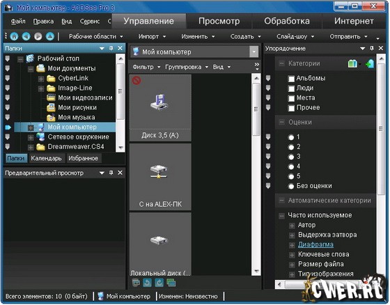Screen dimensions: 390x305
Task: Select the Без оценки radio button
Action: 291,187
